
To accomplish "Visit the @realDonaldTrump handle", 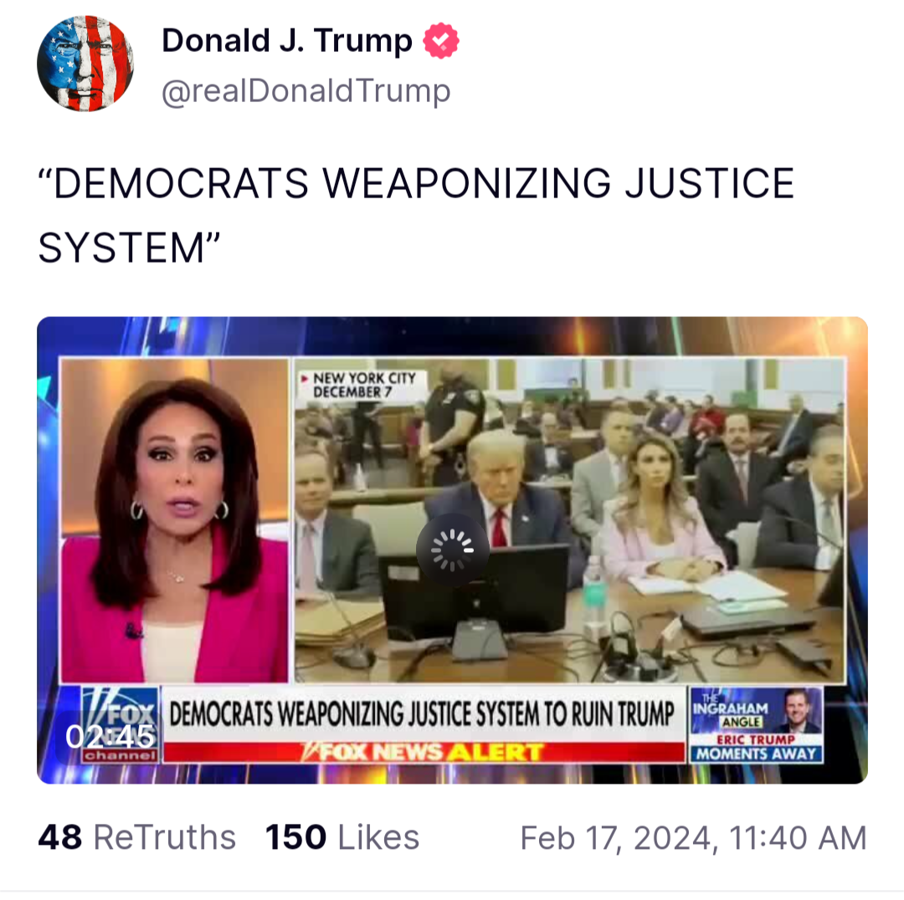I will click(x=306, y=90).
